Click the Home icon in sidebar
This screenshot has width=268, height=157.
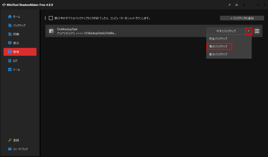point(10,16)
